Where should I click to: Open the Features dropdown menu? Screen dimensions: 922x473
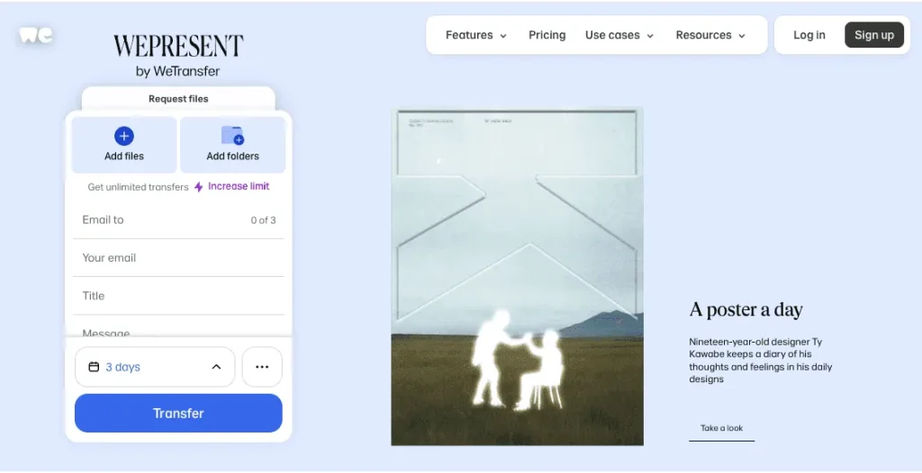pos(476,35)
